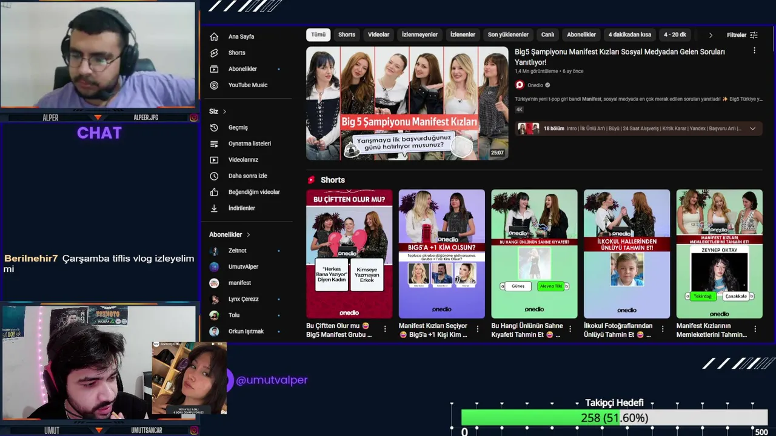This screenshot has width=776, height=436.
Task: Open the Videolarınız icon
Action: pos(214,160)
